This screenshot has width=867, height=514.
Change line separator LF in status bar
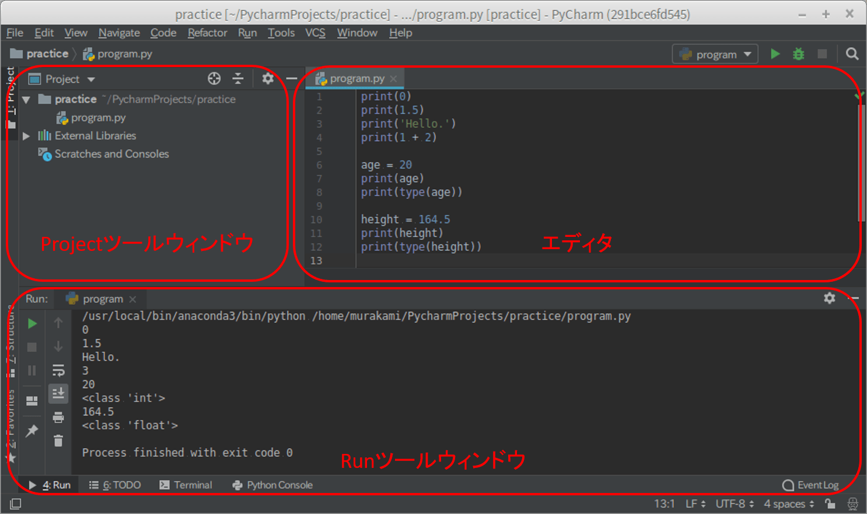(x=695, y=503)
